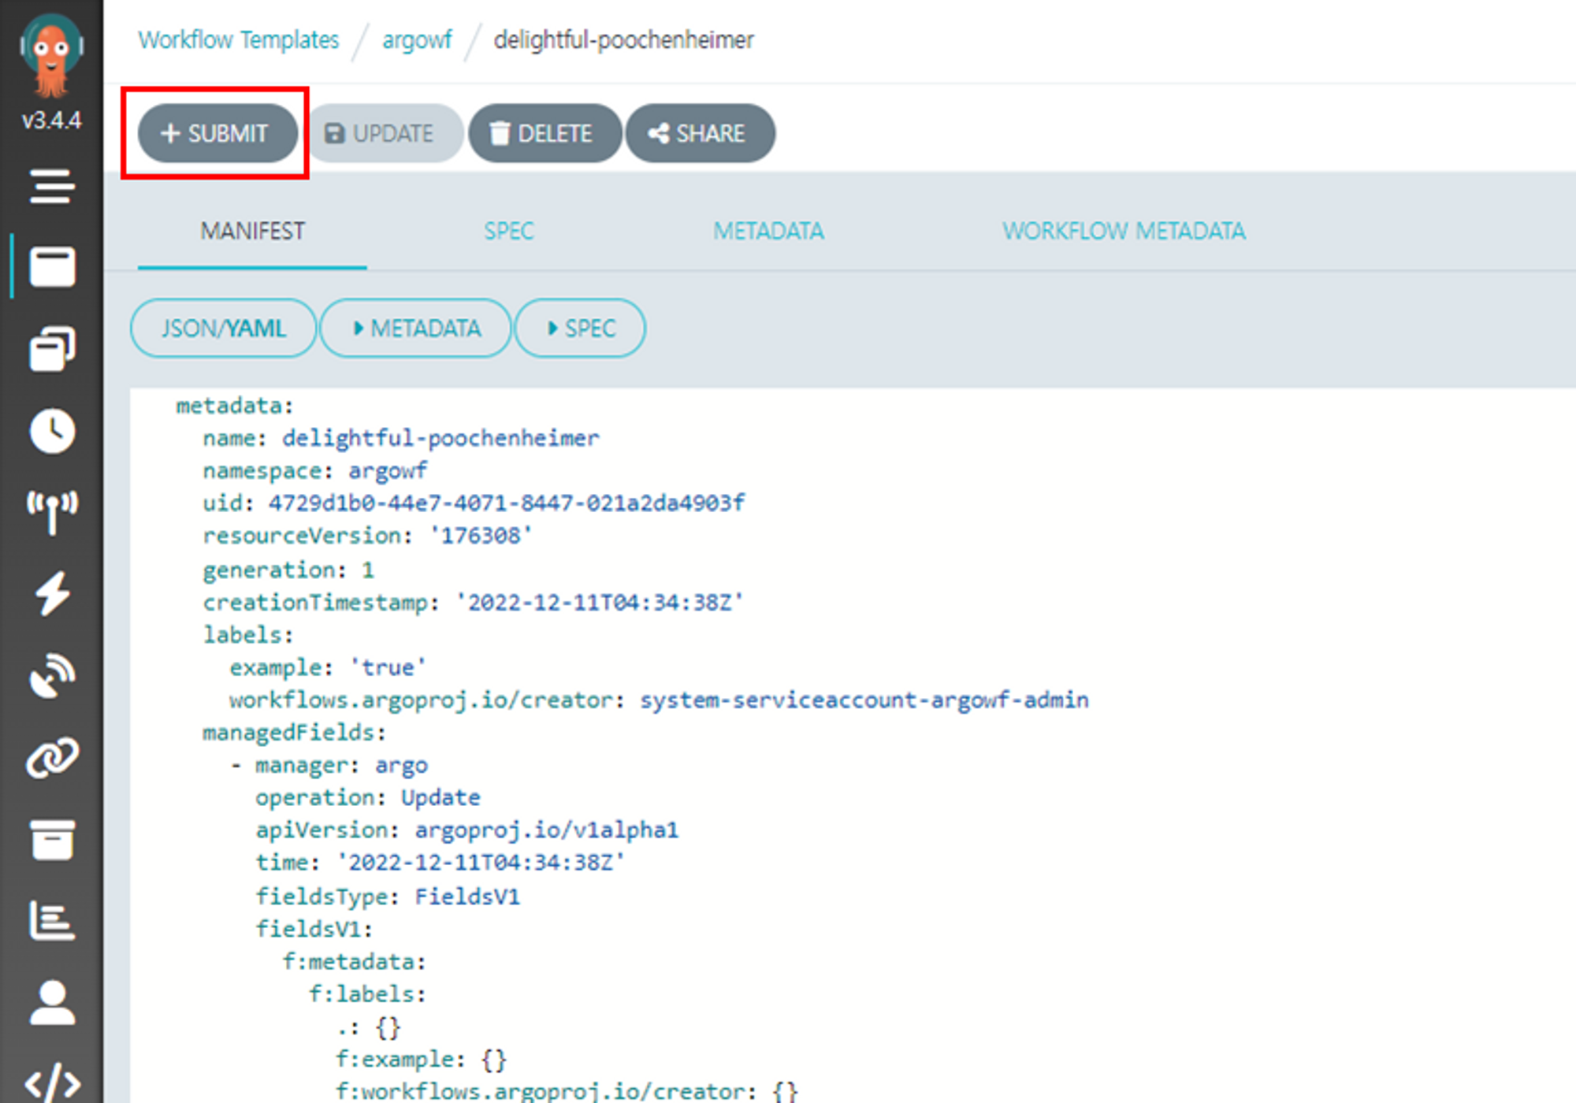
Task: Open Event Flow antenna icon
Action: click(52, 512)
